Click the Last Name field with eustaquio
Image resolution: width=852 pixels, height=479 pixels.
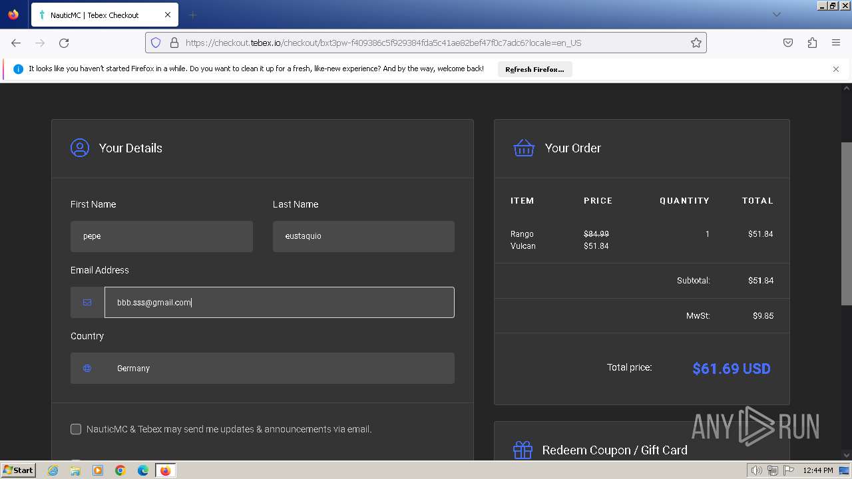point(363,236)
